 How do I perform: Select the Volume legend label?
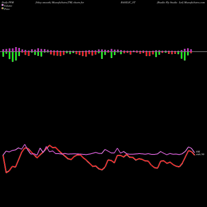click(8, 6)
